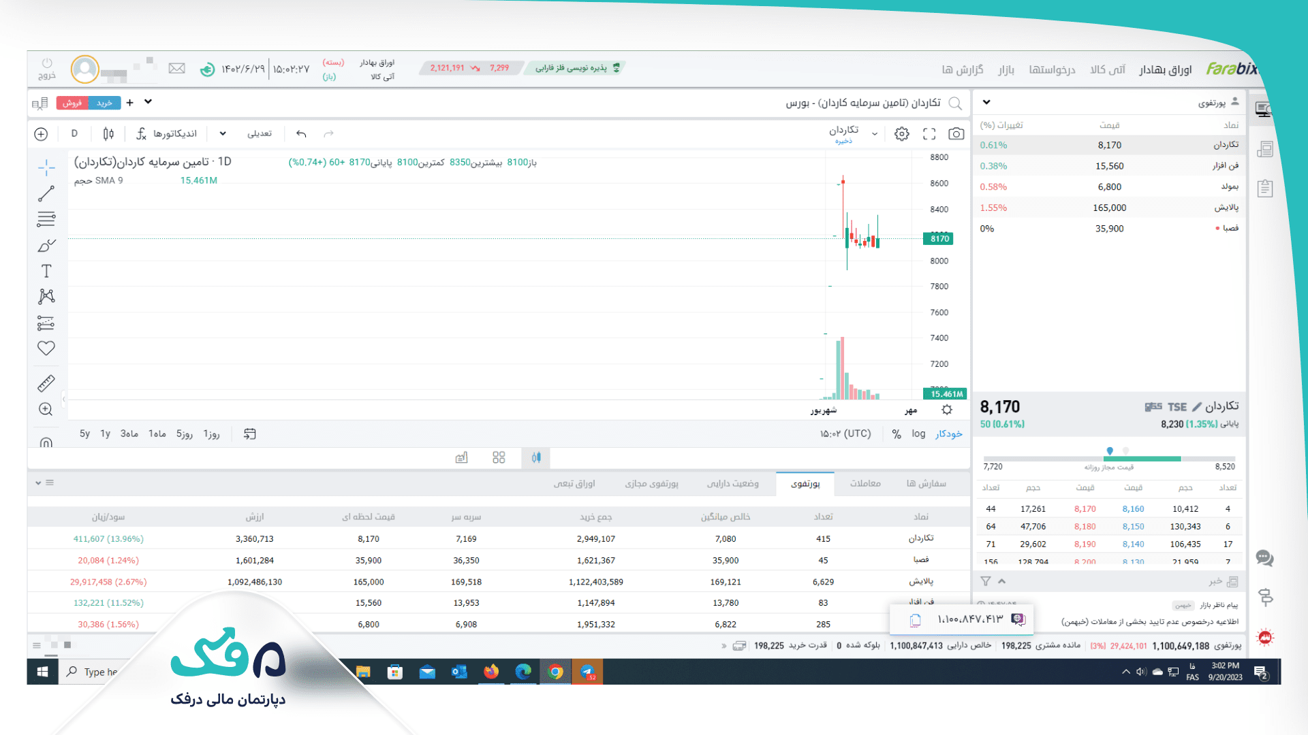Collapse the drawing toolbar side arrow

pos(63,399)
